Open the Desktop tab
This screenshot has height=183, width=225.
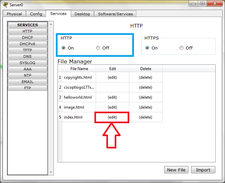[x=82, y=14]
